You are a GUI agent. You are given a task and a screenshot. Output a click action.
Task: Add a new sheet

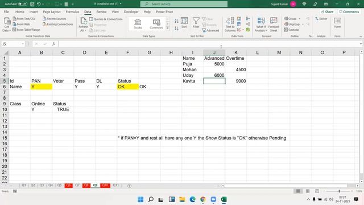129,186
